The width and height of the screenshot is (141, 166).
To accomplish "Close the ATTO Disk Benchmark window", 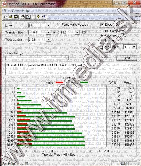I will coord(134,3).
